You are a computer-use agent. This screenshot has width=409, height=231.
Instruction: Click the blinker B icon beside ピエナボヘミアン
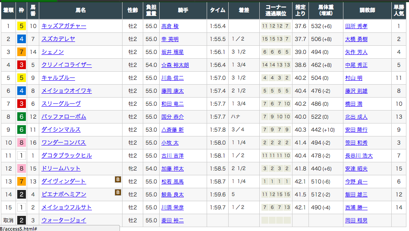(118, 193)
